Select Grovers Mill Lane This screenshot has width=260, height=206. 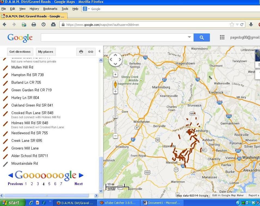pos(25,148)
